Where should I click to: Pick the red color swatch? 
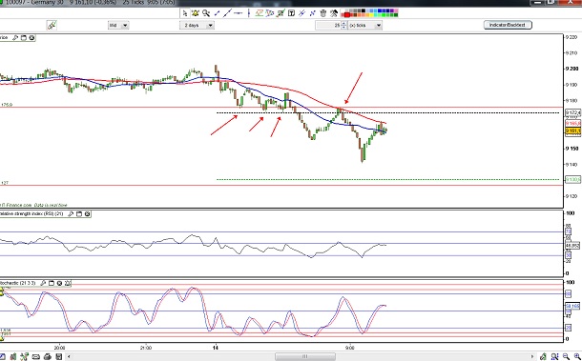(347, 15)
